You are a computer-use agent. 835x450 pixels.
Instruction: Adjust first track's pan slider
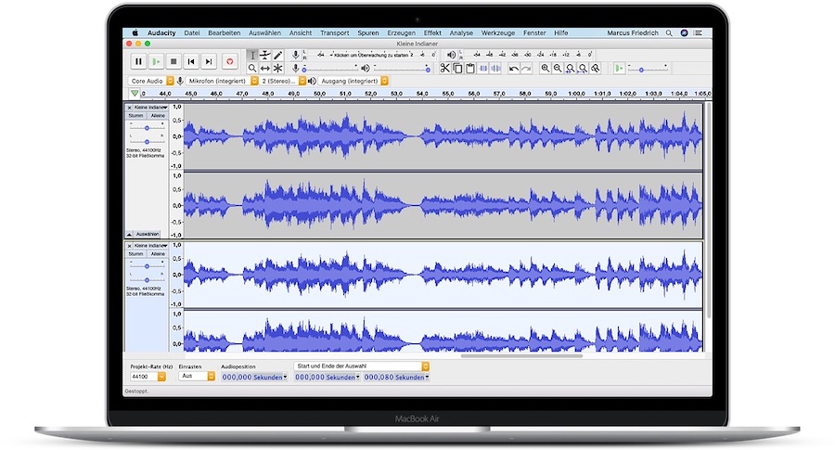pos(147,142)
